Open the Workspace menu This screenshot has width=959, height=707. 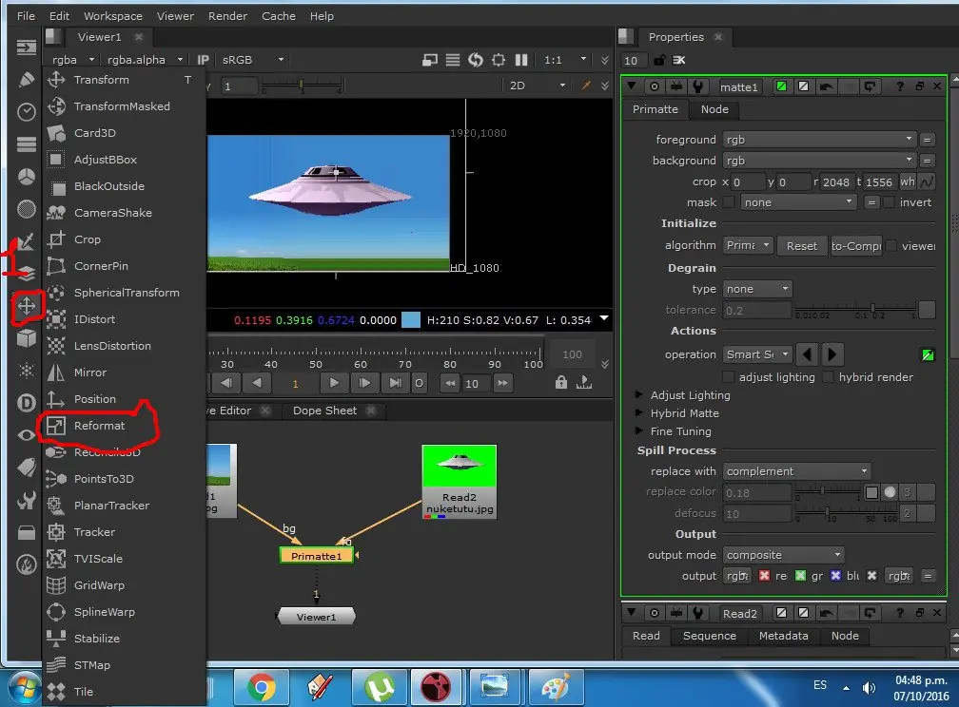[x=113, y=16]
